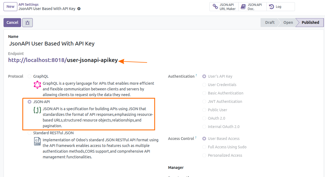
Task: Select JWT Authentication option
Action: pyautogui.click(x=204, y=101)
